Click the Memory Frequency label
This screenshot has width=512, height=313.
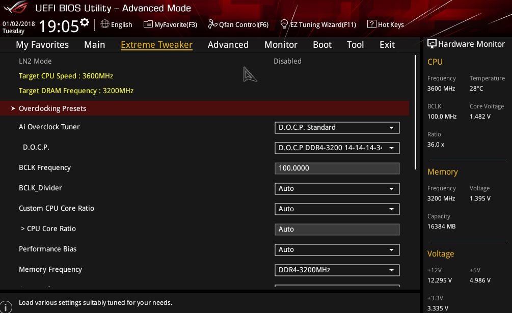coord(50,269)
